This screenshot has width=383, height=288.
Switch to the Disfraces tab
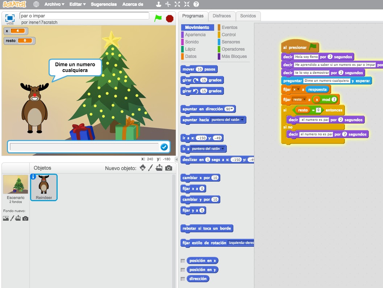pos(222,16)
